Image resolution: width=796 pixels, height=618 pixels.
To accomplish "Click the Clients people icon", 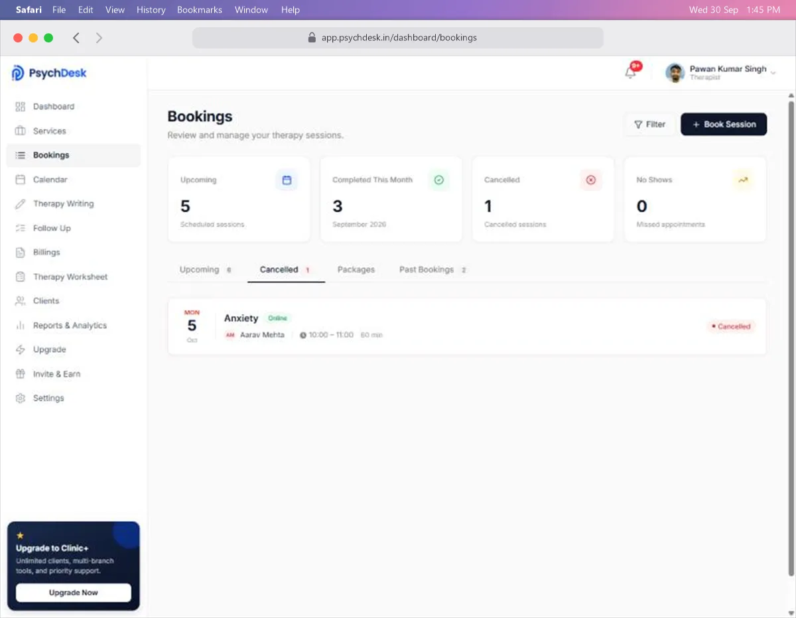I will coord(20,301).
